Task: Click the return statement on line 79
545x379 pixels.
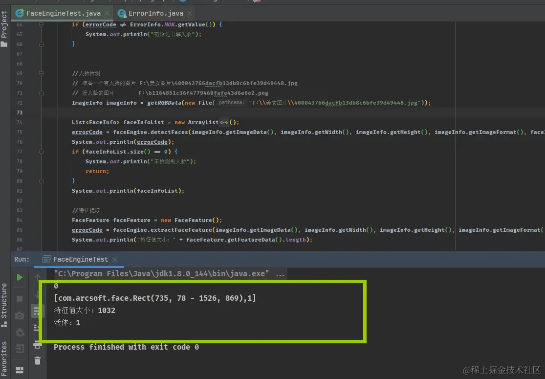Action: [97, 172]
